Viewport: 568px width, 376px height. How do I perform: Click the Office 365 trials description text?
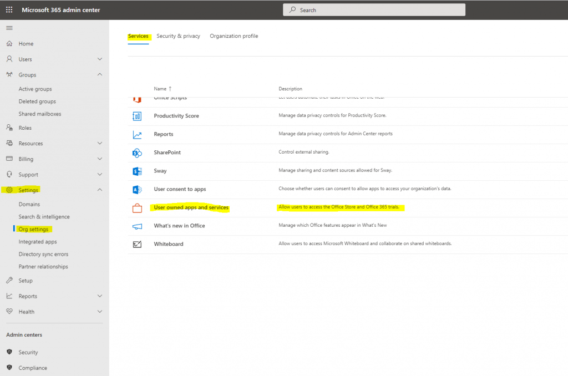coord(339,207)
